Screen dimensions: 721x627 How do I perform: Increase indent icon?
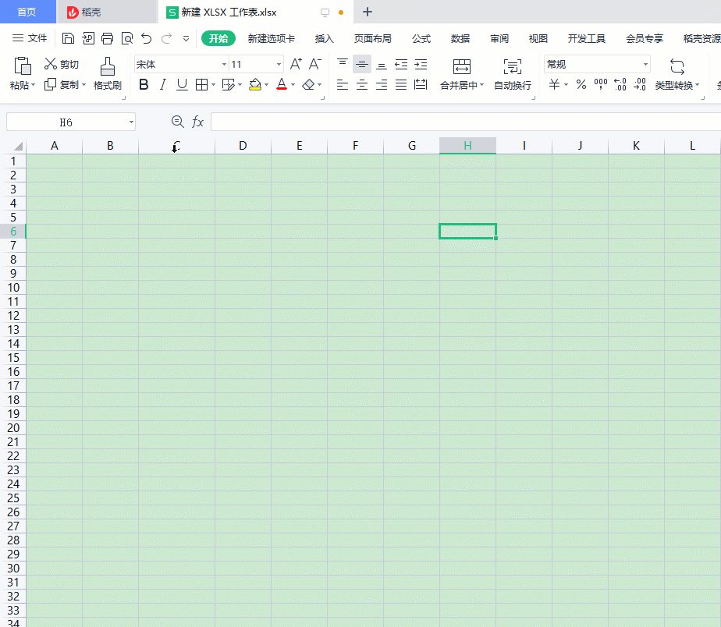tap(421, 65)
